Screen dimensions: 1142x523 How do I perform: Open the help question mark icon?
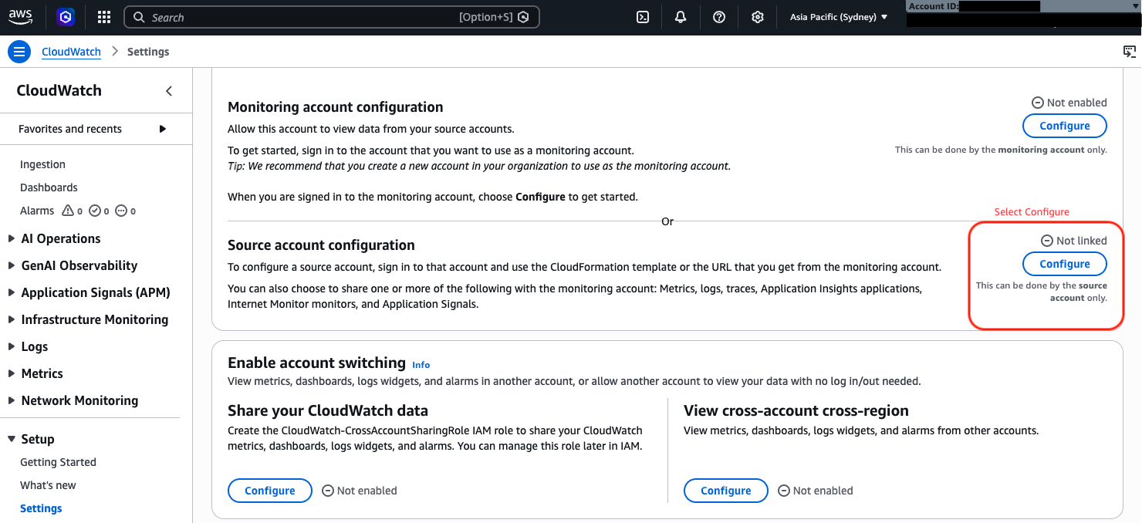(719, 17)
